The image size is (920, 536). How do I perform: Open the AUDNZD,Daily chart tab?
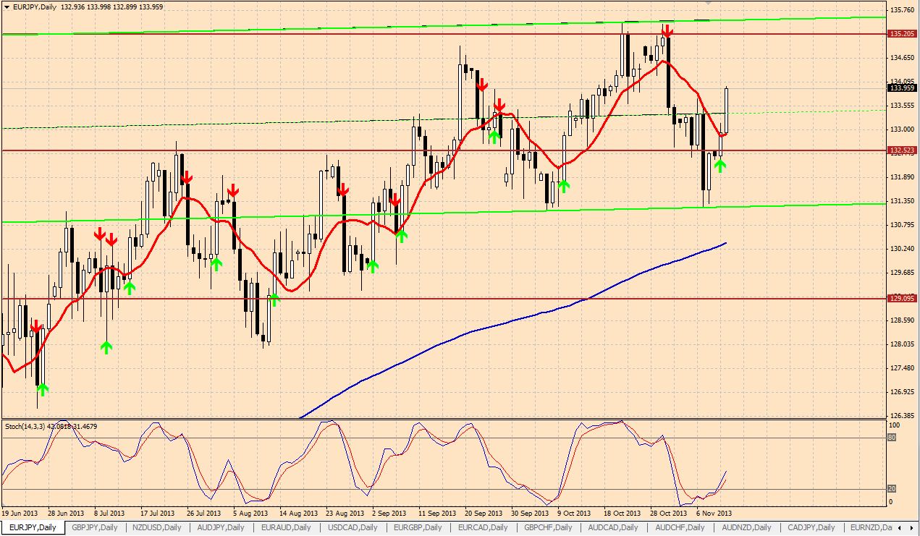pyautogui.click(x=746, y=527)
